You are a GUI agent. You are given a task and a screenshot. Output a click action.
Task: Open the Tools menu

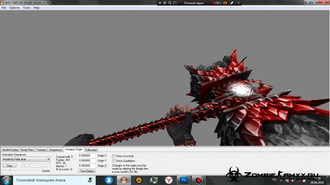[x=26, y=7]
